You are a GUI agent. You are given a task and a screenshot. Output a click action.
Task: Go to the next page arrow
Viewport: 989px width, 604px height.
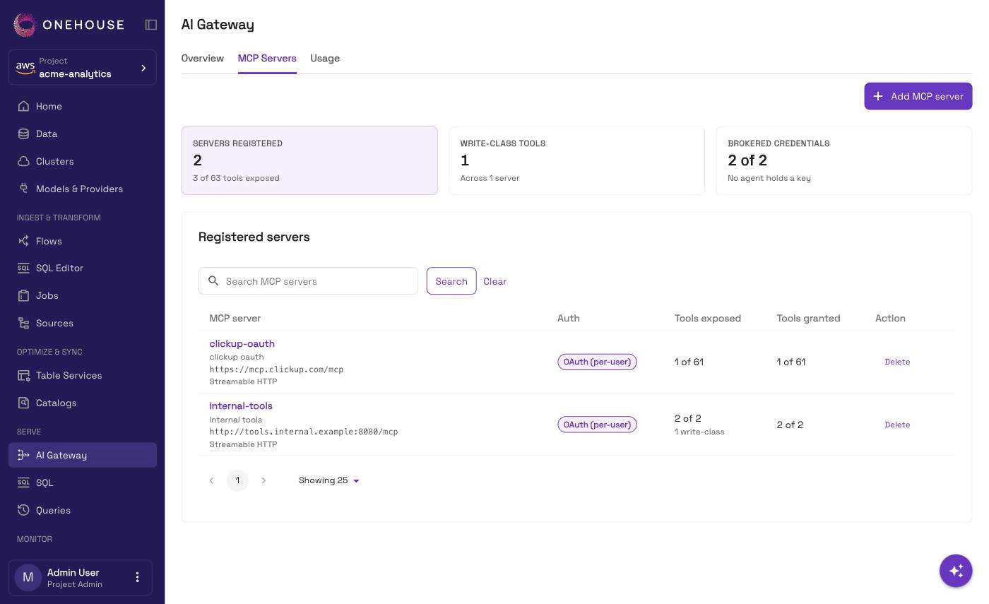(x=263, y=480)
